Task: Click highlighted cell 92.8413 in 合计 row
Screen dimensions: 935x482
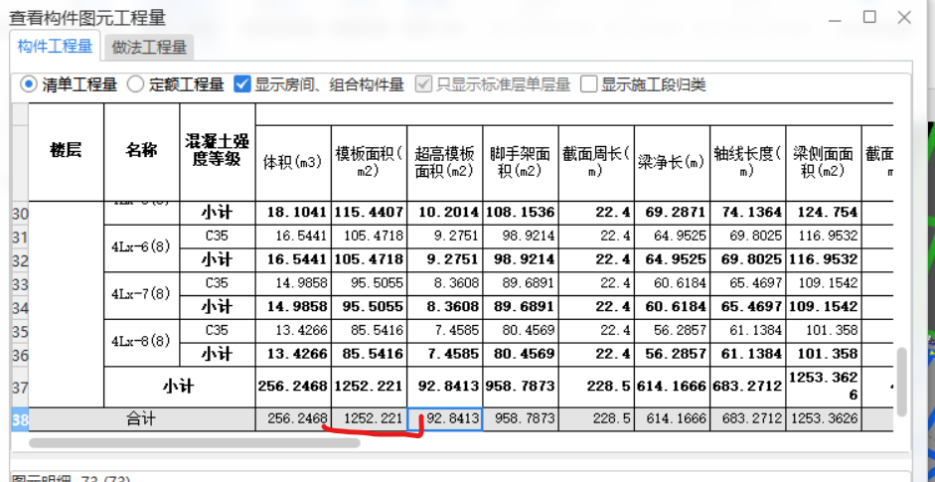Action: [445, 420]
